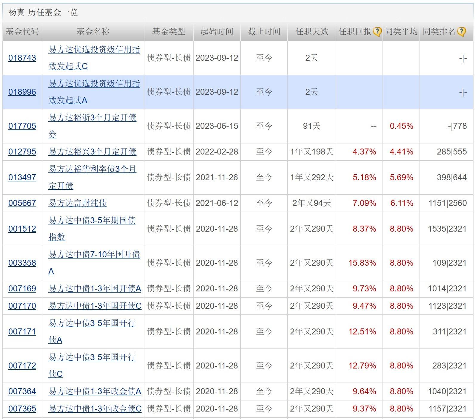Open 易方达裕浙3个月定开债券 fund page
The width and height of the screenshot is (475, 419).
pyautogui.click(x=92, y=118)
